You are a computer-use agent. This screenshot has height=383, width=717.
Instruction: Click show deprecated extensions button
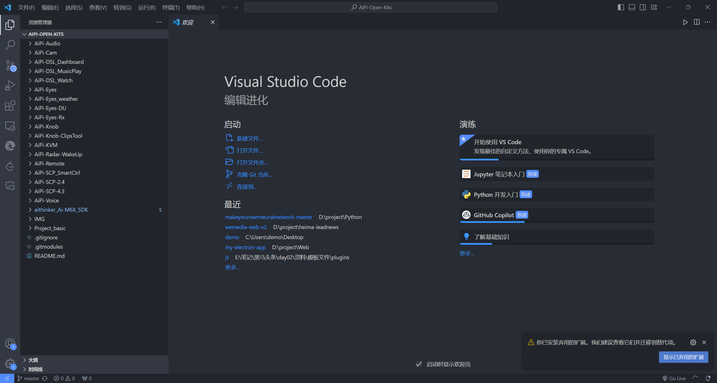pos(683,357)
